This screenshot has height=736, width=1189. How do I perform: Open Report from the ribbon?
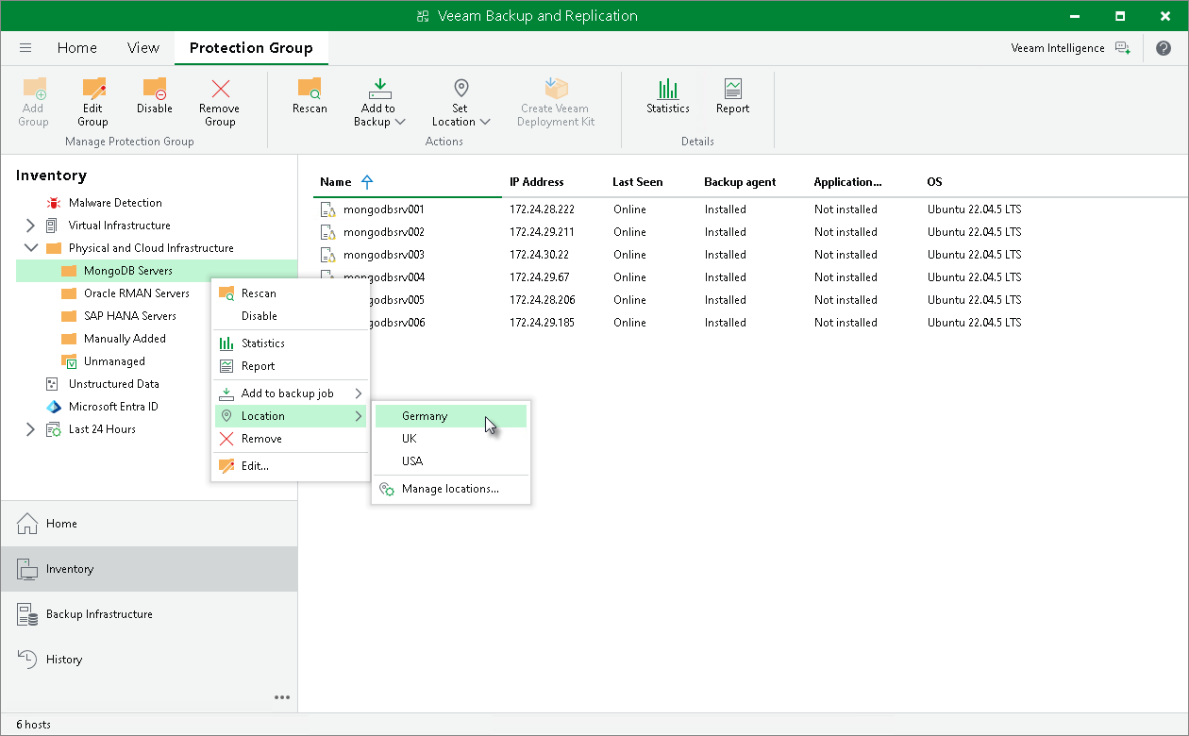point(732,96)
